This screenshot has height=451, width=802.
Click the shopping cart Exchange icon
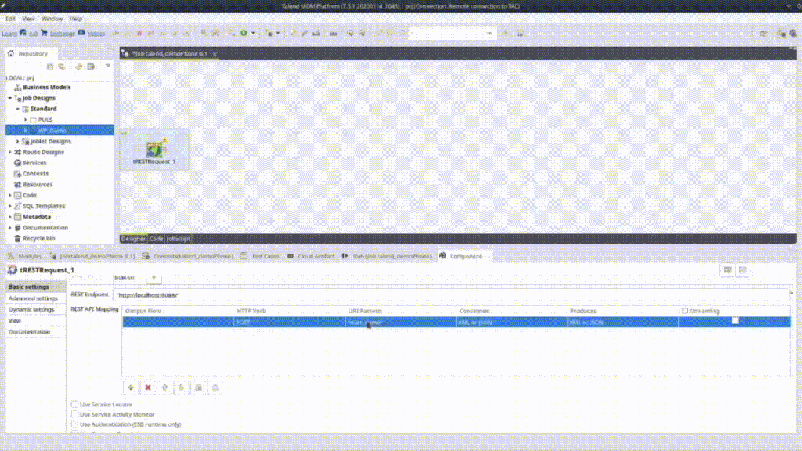coord(45,33)
